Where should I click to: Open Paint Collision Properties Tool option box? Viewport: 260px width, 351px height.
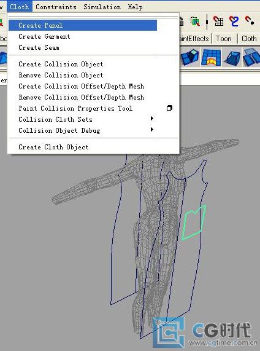tap(169, 108)
